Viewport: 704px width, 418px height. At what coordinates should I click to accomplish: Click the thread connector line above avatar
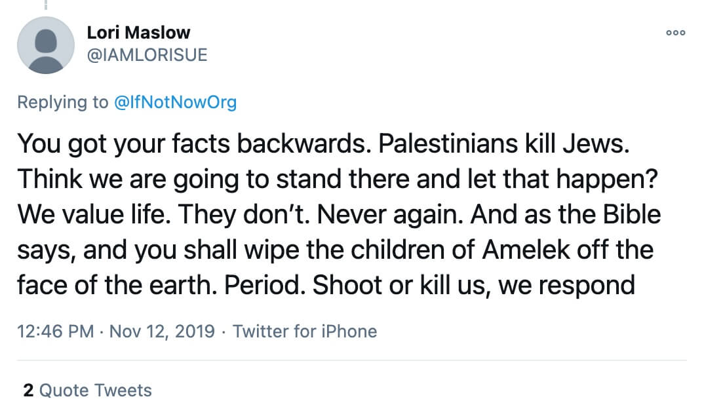click(x=45, y=5)
